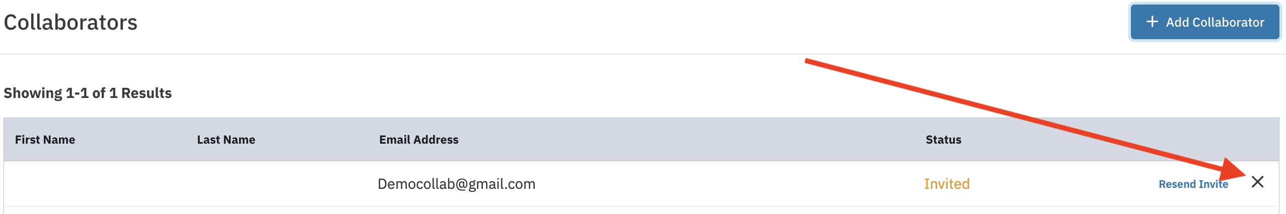Sort by the Last Name column header
Screen dimensions: 1286x214
(226, 140)
